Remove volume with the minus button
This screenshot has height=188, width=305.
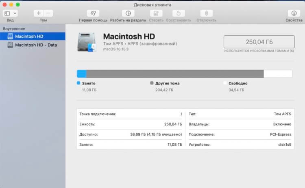[48, 13]
